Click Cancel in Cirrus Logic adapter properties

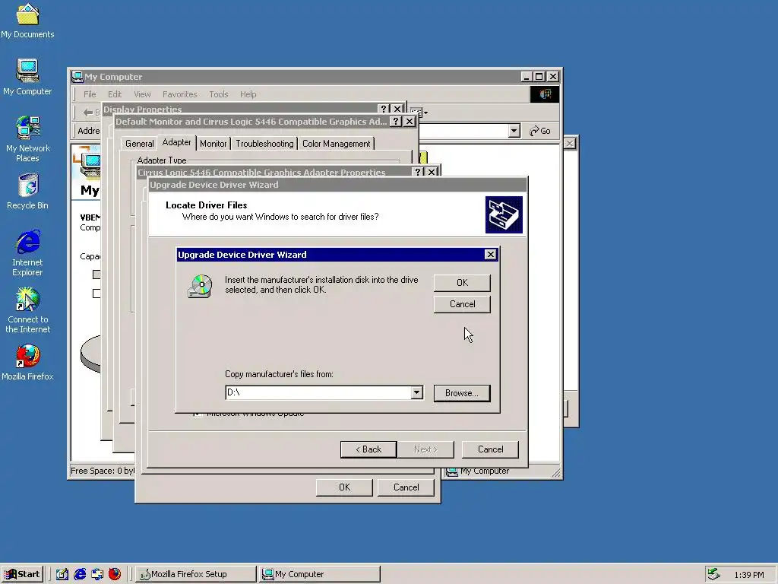(x=406, y=487)
